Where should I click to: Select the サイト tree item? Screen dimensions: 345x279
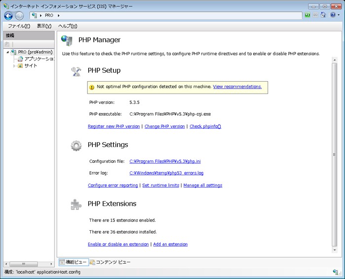[x=31, y=65]
